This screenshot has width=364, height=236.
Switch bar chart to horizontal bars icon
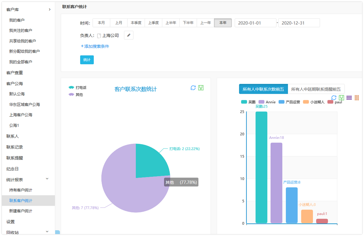pos(349,98)
